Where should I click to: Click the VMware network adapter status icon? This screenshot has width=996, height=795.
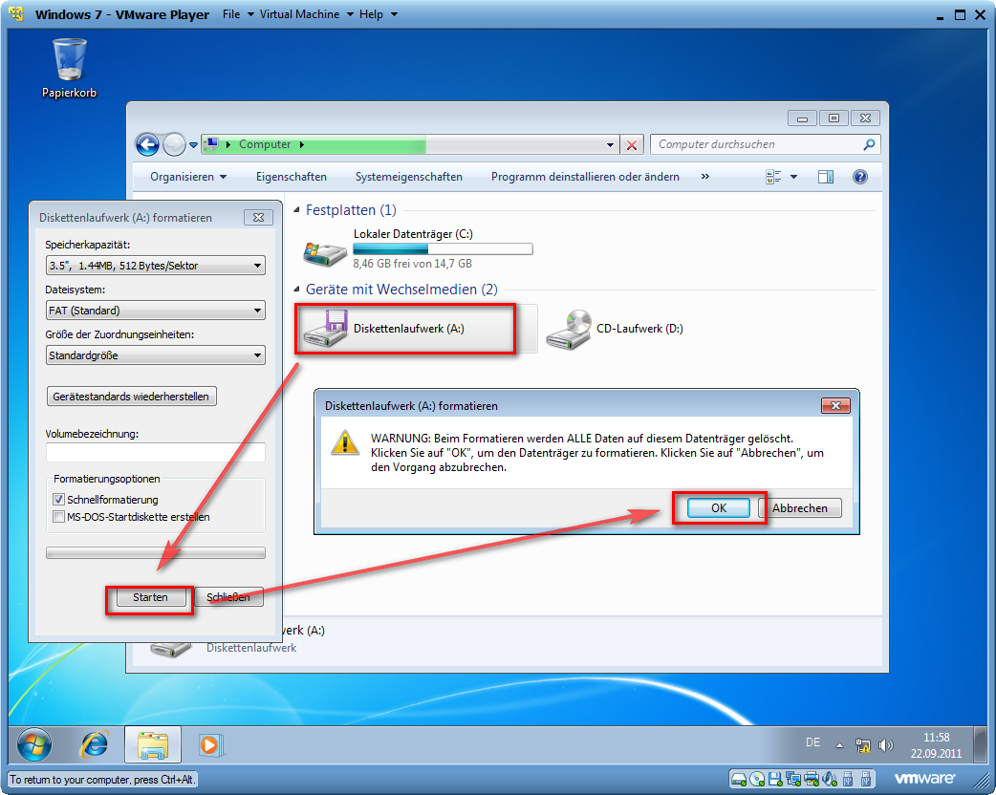[x=792, y=779]
